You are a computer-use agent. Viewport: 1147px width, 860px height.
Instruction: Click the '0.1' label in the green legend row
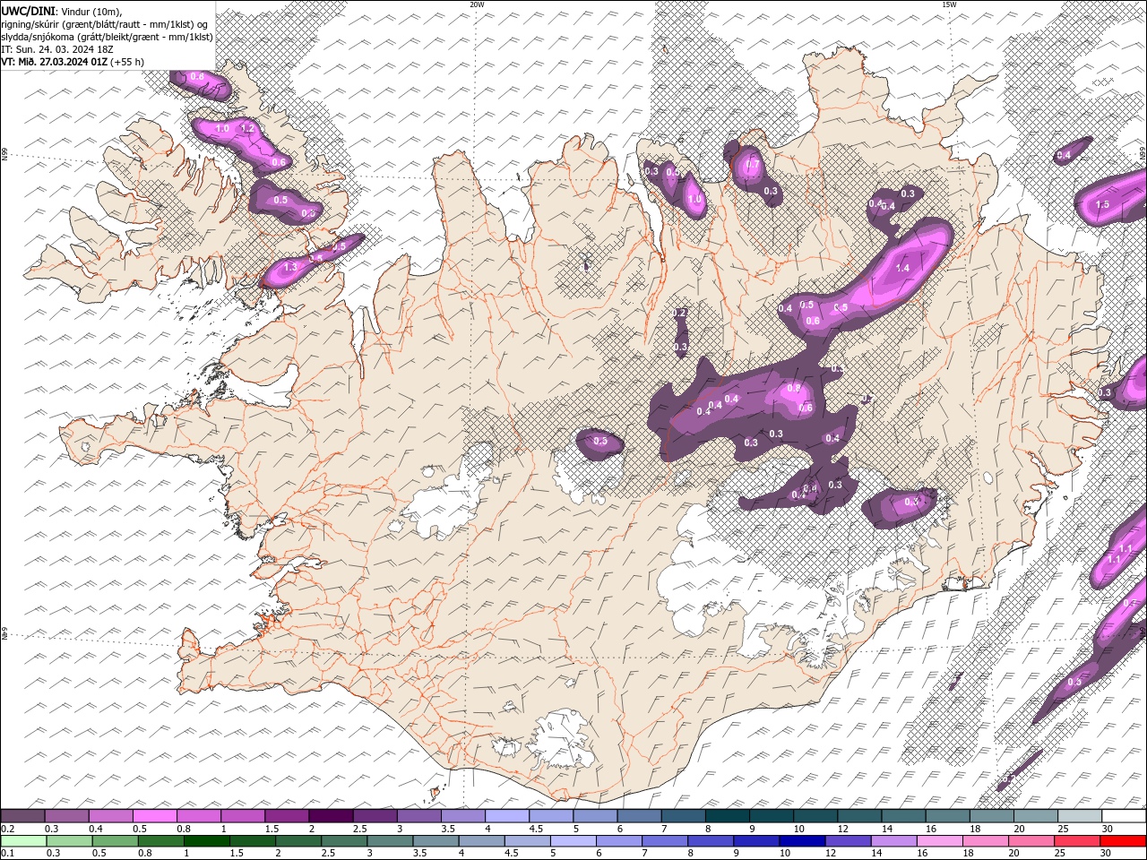tap(7, 854)
